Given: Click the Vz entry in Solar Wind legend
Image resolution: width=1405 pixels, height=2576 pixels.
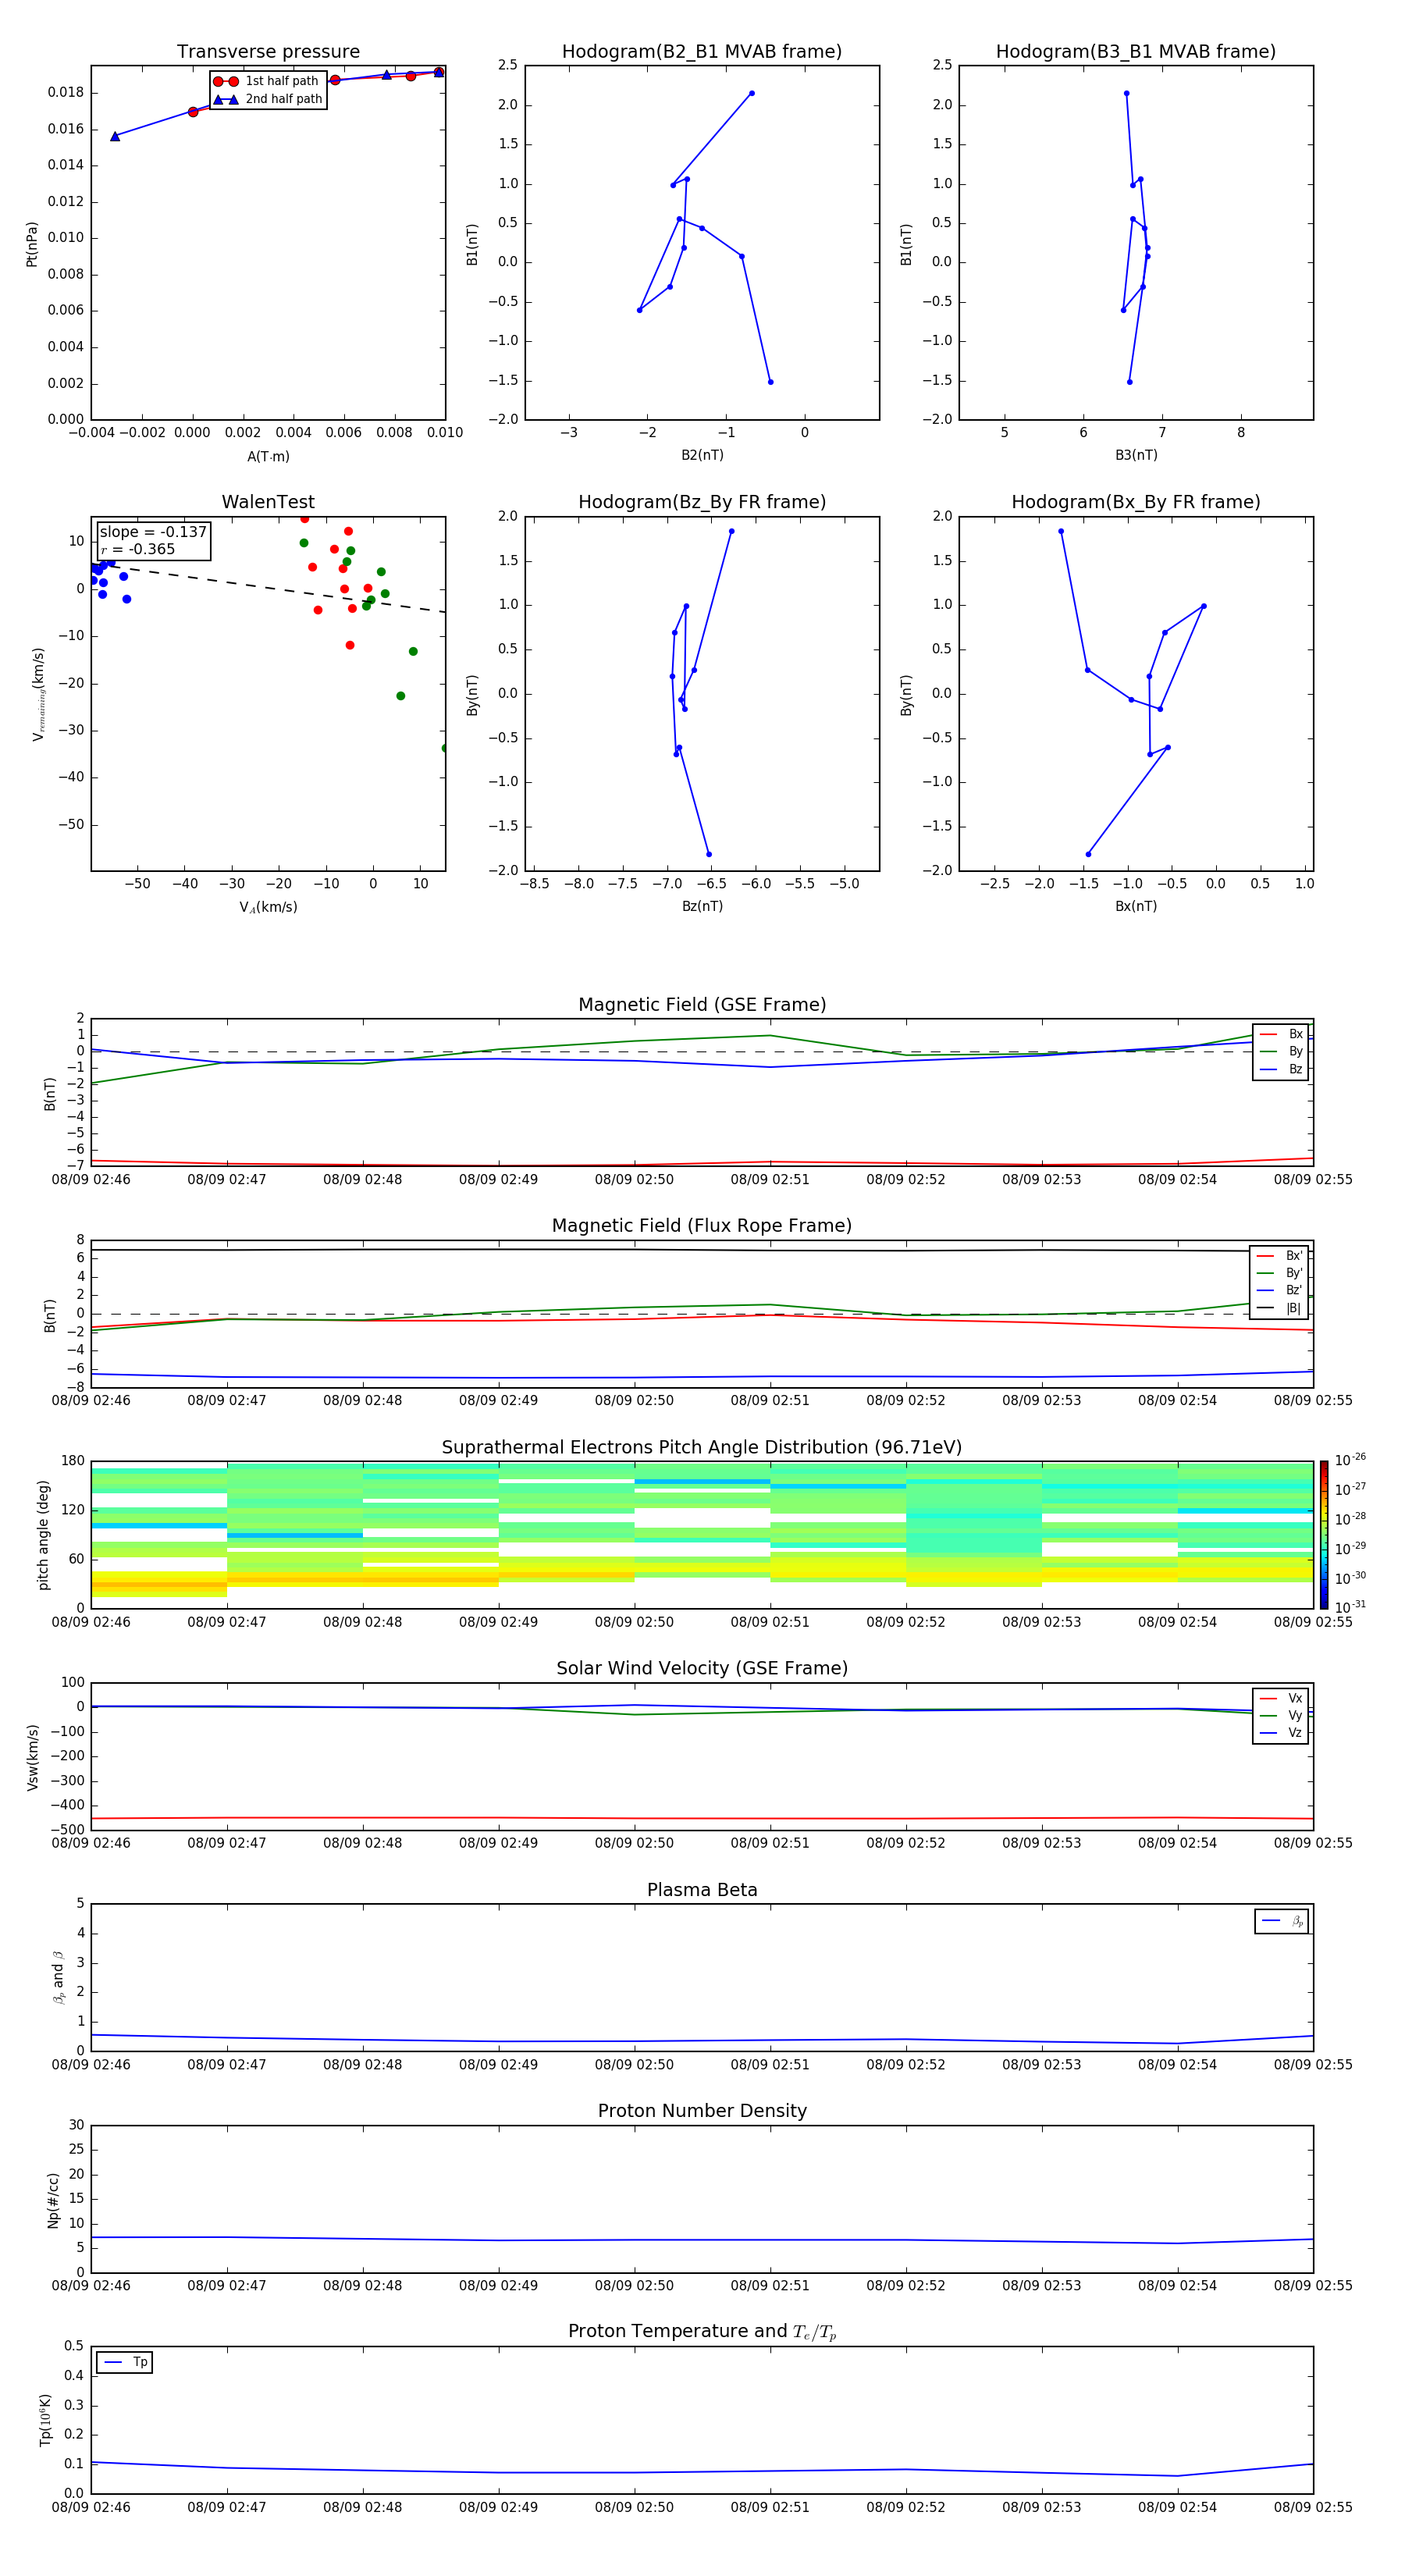Looking at the screenshot, I should (x=1281, y=1733).
